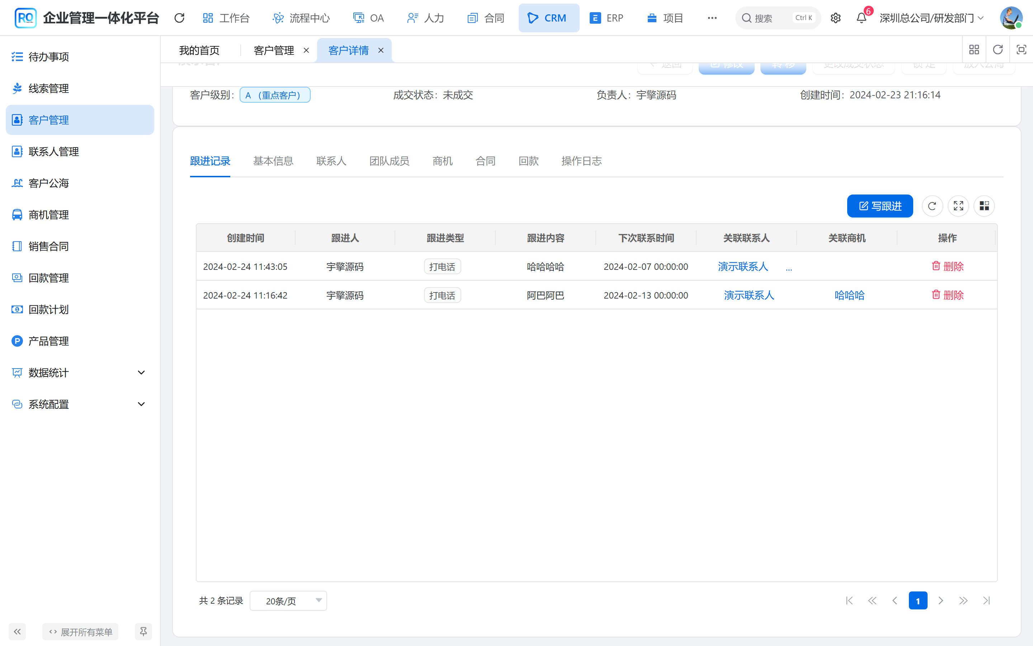The width and height of the screenshot is (1033, 646).
Task: Refresh the current tab page icon
Action: coord(997,50)
